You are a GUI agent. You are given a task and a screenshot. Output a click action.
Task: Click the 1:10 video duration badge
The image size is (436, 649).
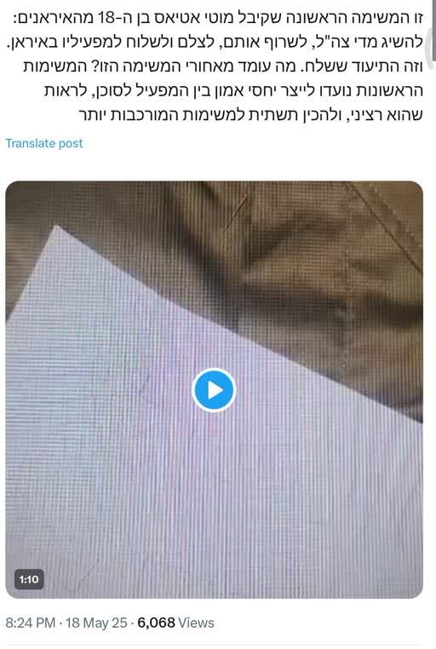coord(29,579)
